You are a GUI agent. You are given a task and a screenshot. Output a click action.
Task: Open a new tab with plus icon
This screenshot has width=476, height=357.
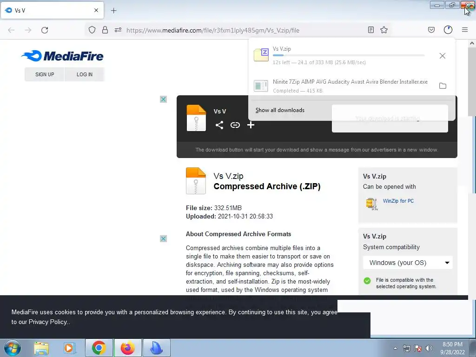(113, 11)
